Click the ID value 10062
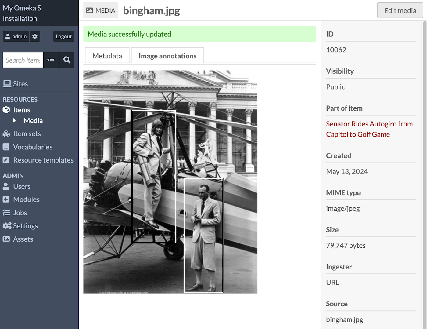427x329 pixels. pos(336,50)
